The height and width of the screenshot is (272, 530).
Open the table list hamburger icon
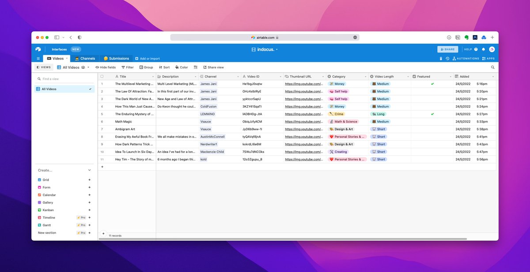click(38, 58)
